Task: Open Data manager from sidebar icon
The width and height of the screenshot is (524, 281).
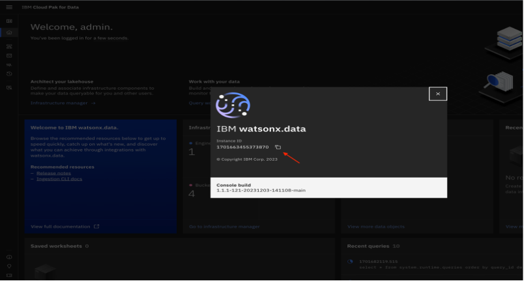Action: click(x=9, y=56)
